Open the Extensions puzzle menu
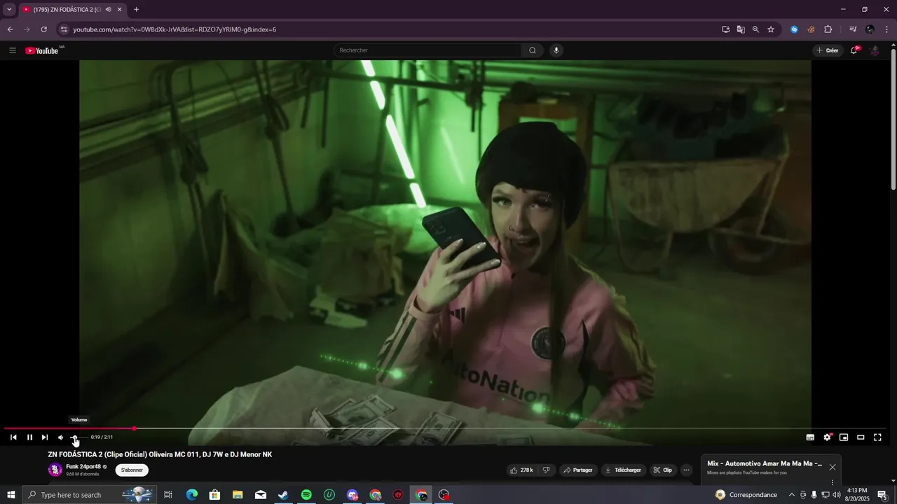The image size is (897, 504). pyautogui.click(x=828, y=29)
